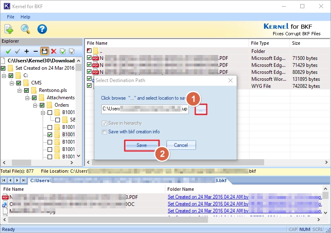
Task: Click Folder Name column header in bottom list
Action: click(x=243, y=189)
